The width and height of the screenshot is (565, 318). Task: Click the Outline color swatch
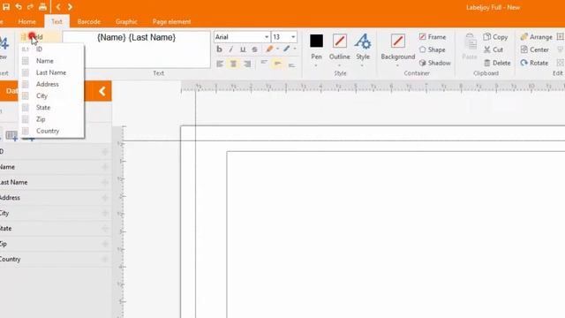click(339, 41)
